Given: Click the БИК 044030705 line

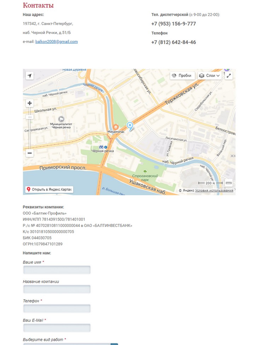Looking at the screenshot, I should (x=37, y=238).
